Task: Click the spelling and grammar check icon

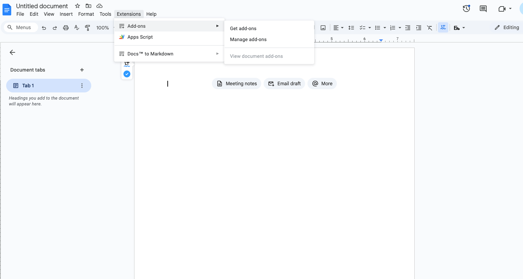Action: point(77,28)
